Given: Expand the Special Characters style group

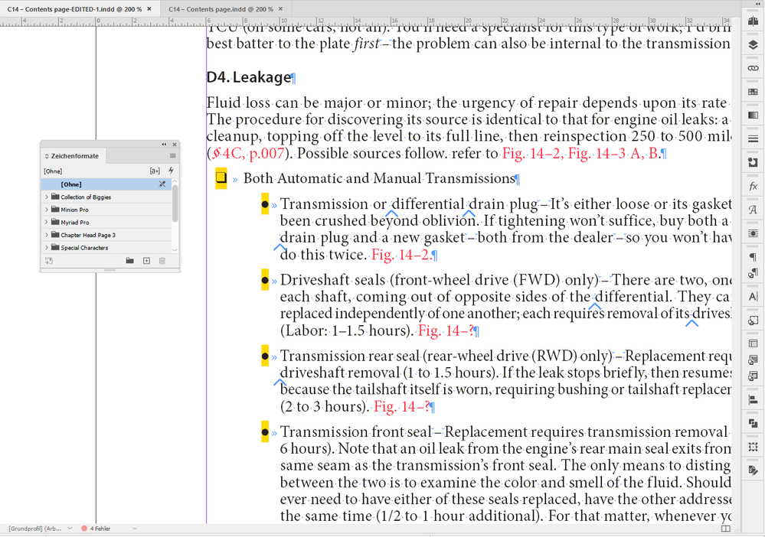Looking at the screenshot, I should tap(46, 248).
